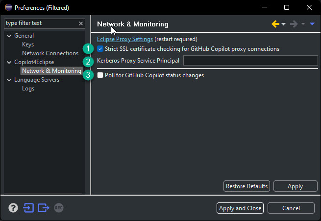Open the Eclipse Proxy Settings link
Screen dimensions: 321x221
(125, 39)
